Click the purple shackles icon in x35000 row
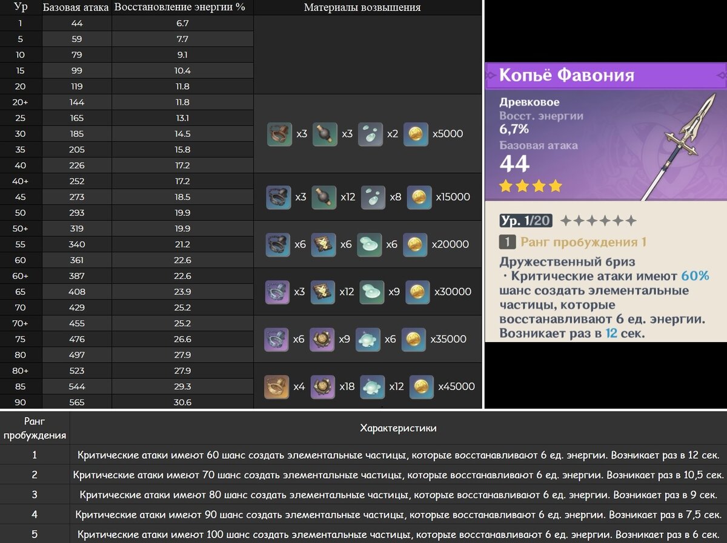The width and height of the screenshot is (727, 543). point(277,339)
